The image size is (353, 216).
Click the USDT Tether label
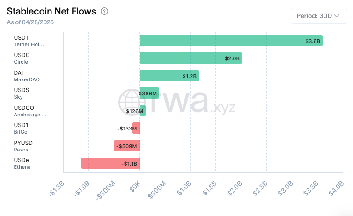pos(28,41)
